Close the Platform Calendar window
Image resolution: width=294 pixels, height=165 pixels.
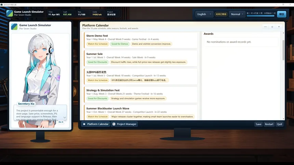click(x=279, y=27)
